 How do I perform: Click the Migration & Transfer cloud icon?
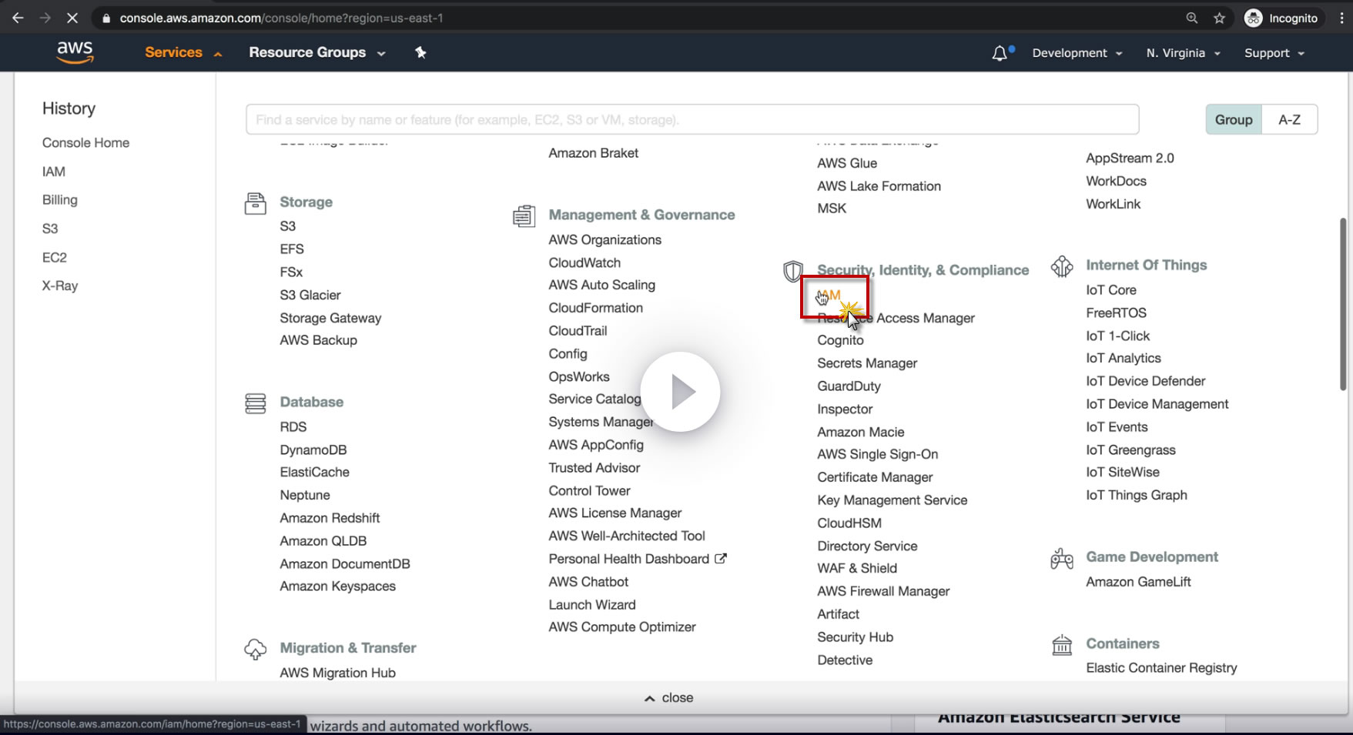click(x=255, y=649)
